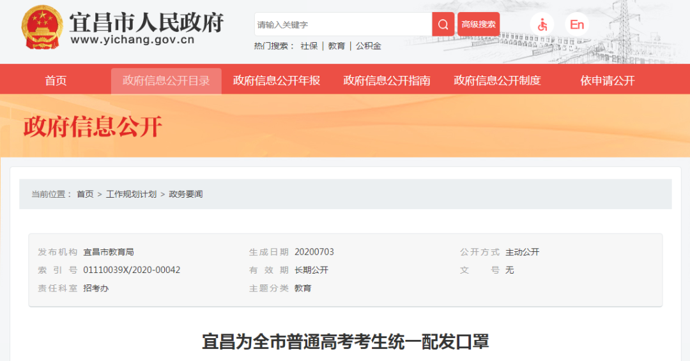Click the article title 宜昌为全市普通高考考生统一配发口罩

346,341
